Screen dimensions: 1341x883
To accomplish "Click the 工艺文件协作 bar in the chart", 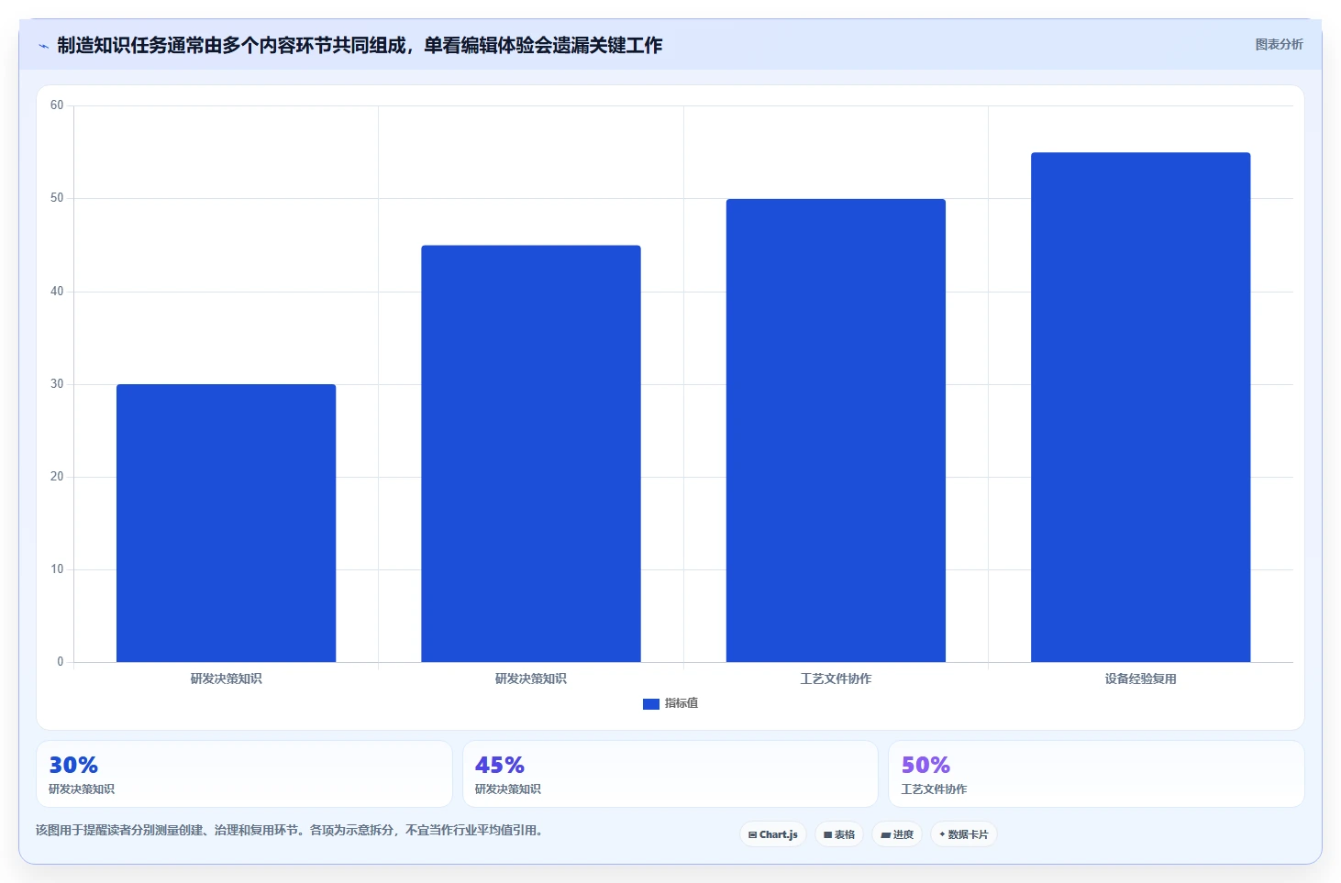I will [x=836, y=430].
